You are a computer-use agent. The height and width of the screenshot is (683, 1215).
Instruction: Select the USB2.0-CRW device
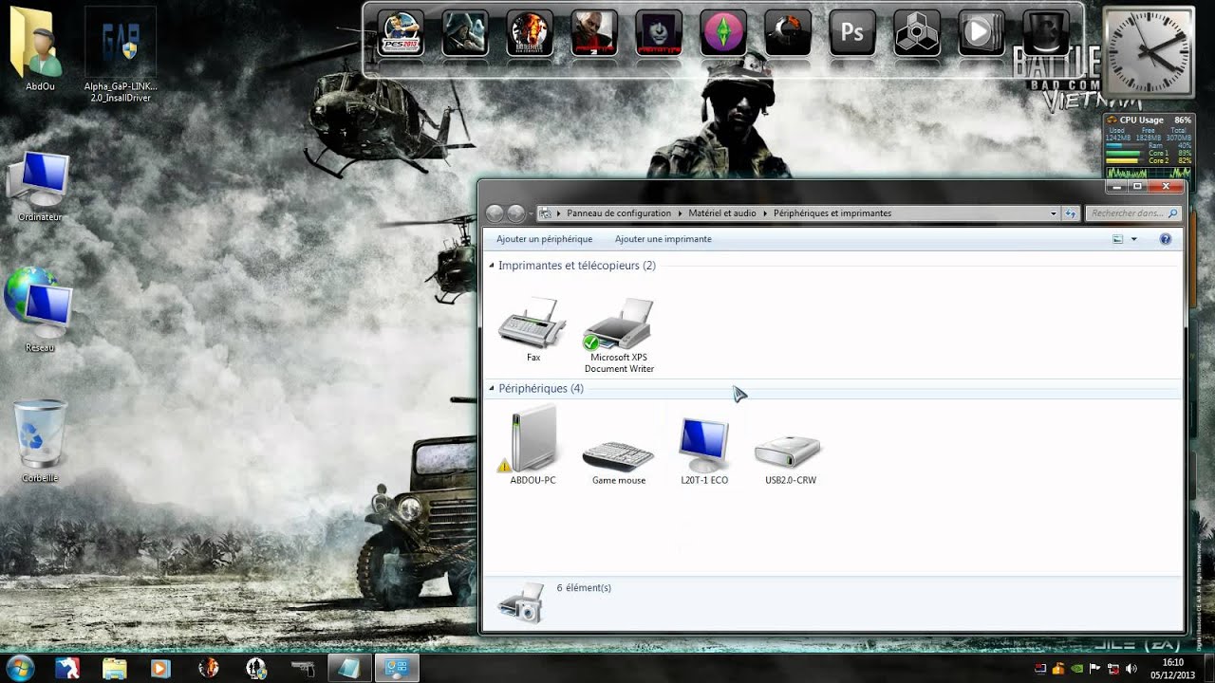[x=790, y=459]
